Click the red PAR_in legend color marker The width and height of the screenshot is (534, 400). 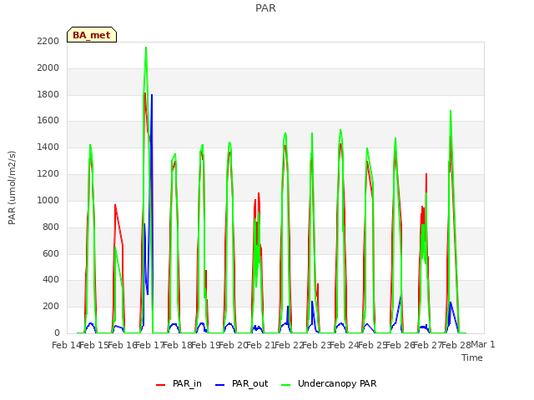(x=161, y=385)
